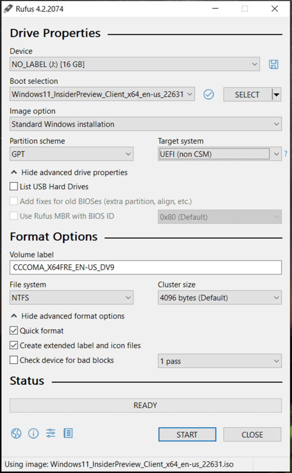Image resolution: width=292 pixels, height=473 pixels.
Task: Compute image checksums via checkmark icon
Action: [x=208, y=94]
